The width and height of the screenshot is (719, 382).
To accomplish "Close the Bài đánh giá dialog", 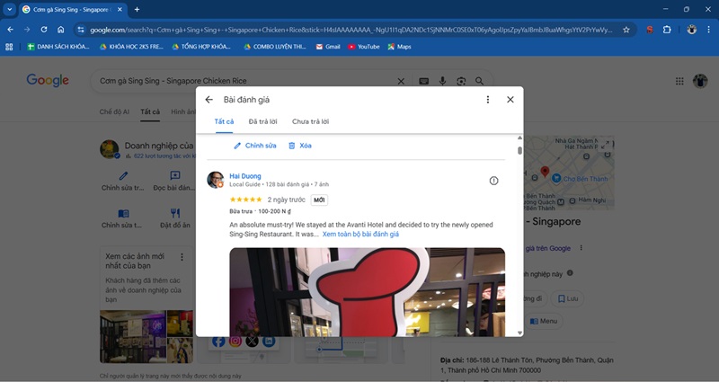I will [x=510, y=100].
